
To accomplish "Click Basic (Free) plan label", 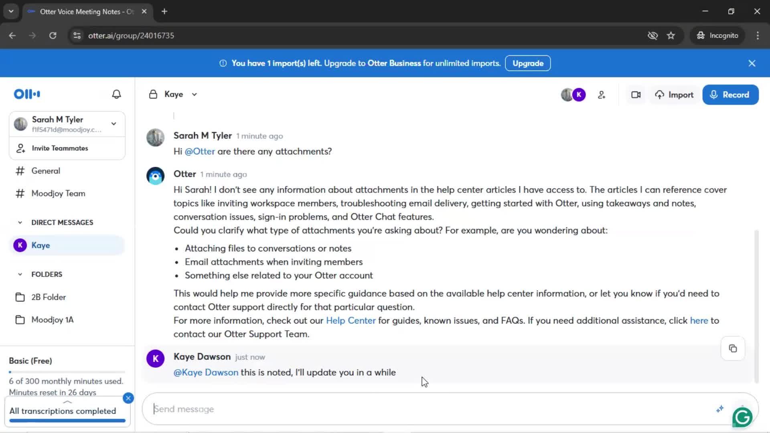I will [30, 361].
